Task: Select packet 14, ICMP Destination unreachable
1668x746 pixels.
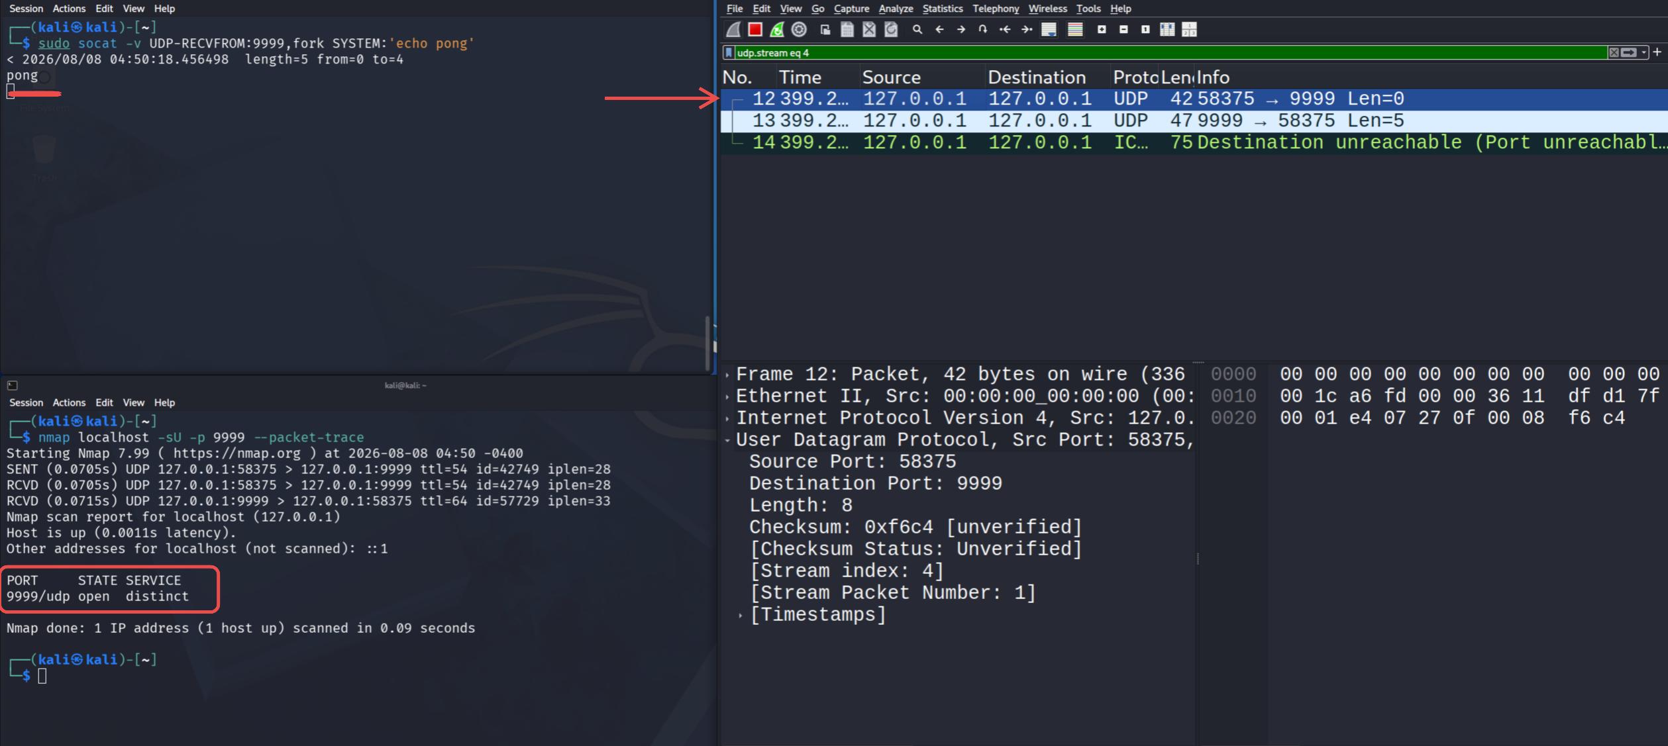Action: [x=1194, y=143]
